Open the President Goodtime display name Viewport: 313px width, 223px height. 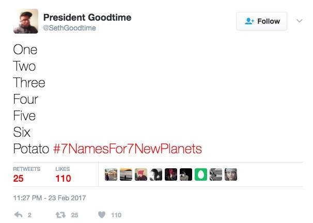coord(87,18)
